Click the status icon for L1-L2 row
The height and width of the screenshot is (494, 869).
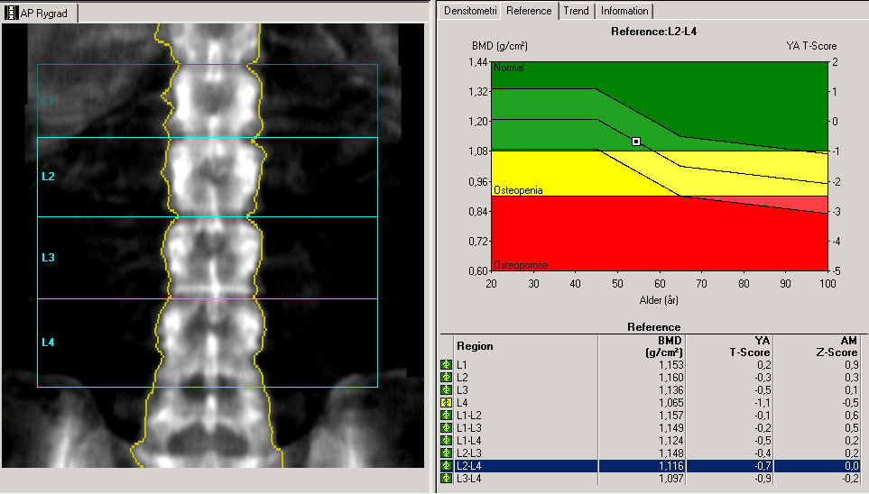[x=446, y=415]
